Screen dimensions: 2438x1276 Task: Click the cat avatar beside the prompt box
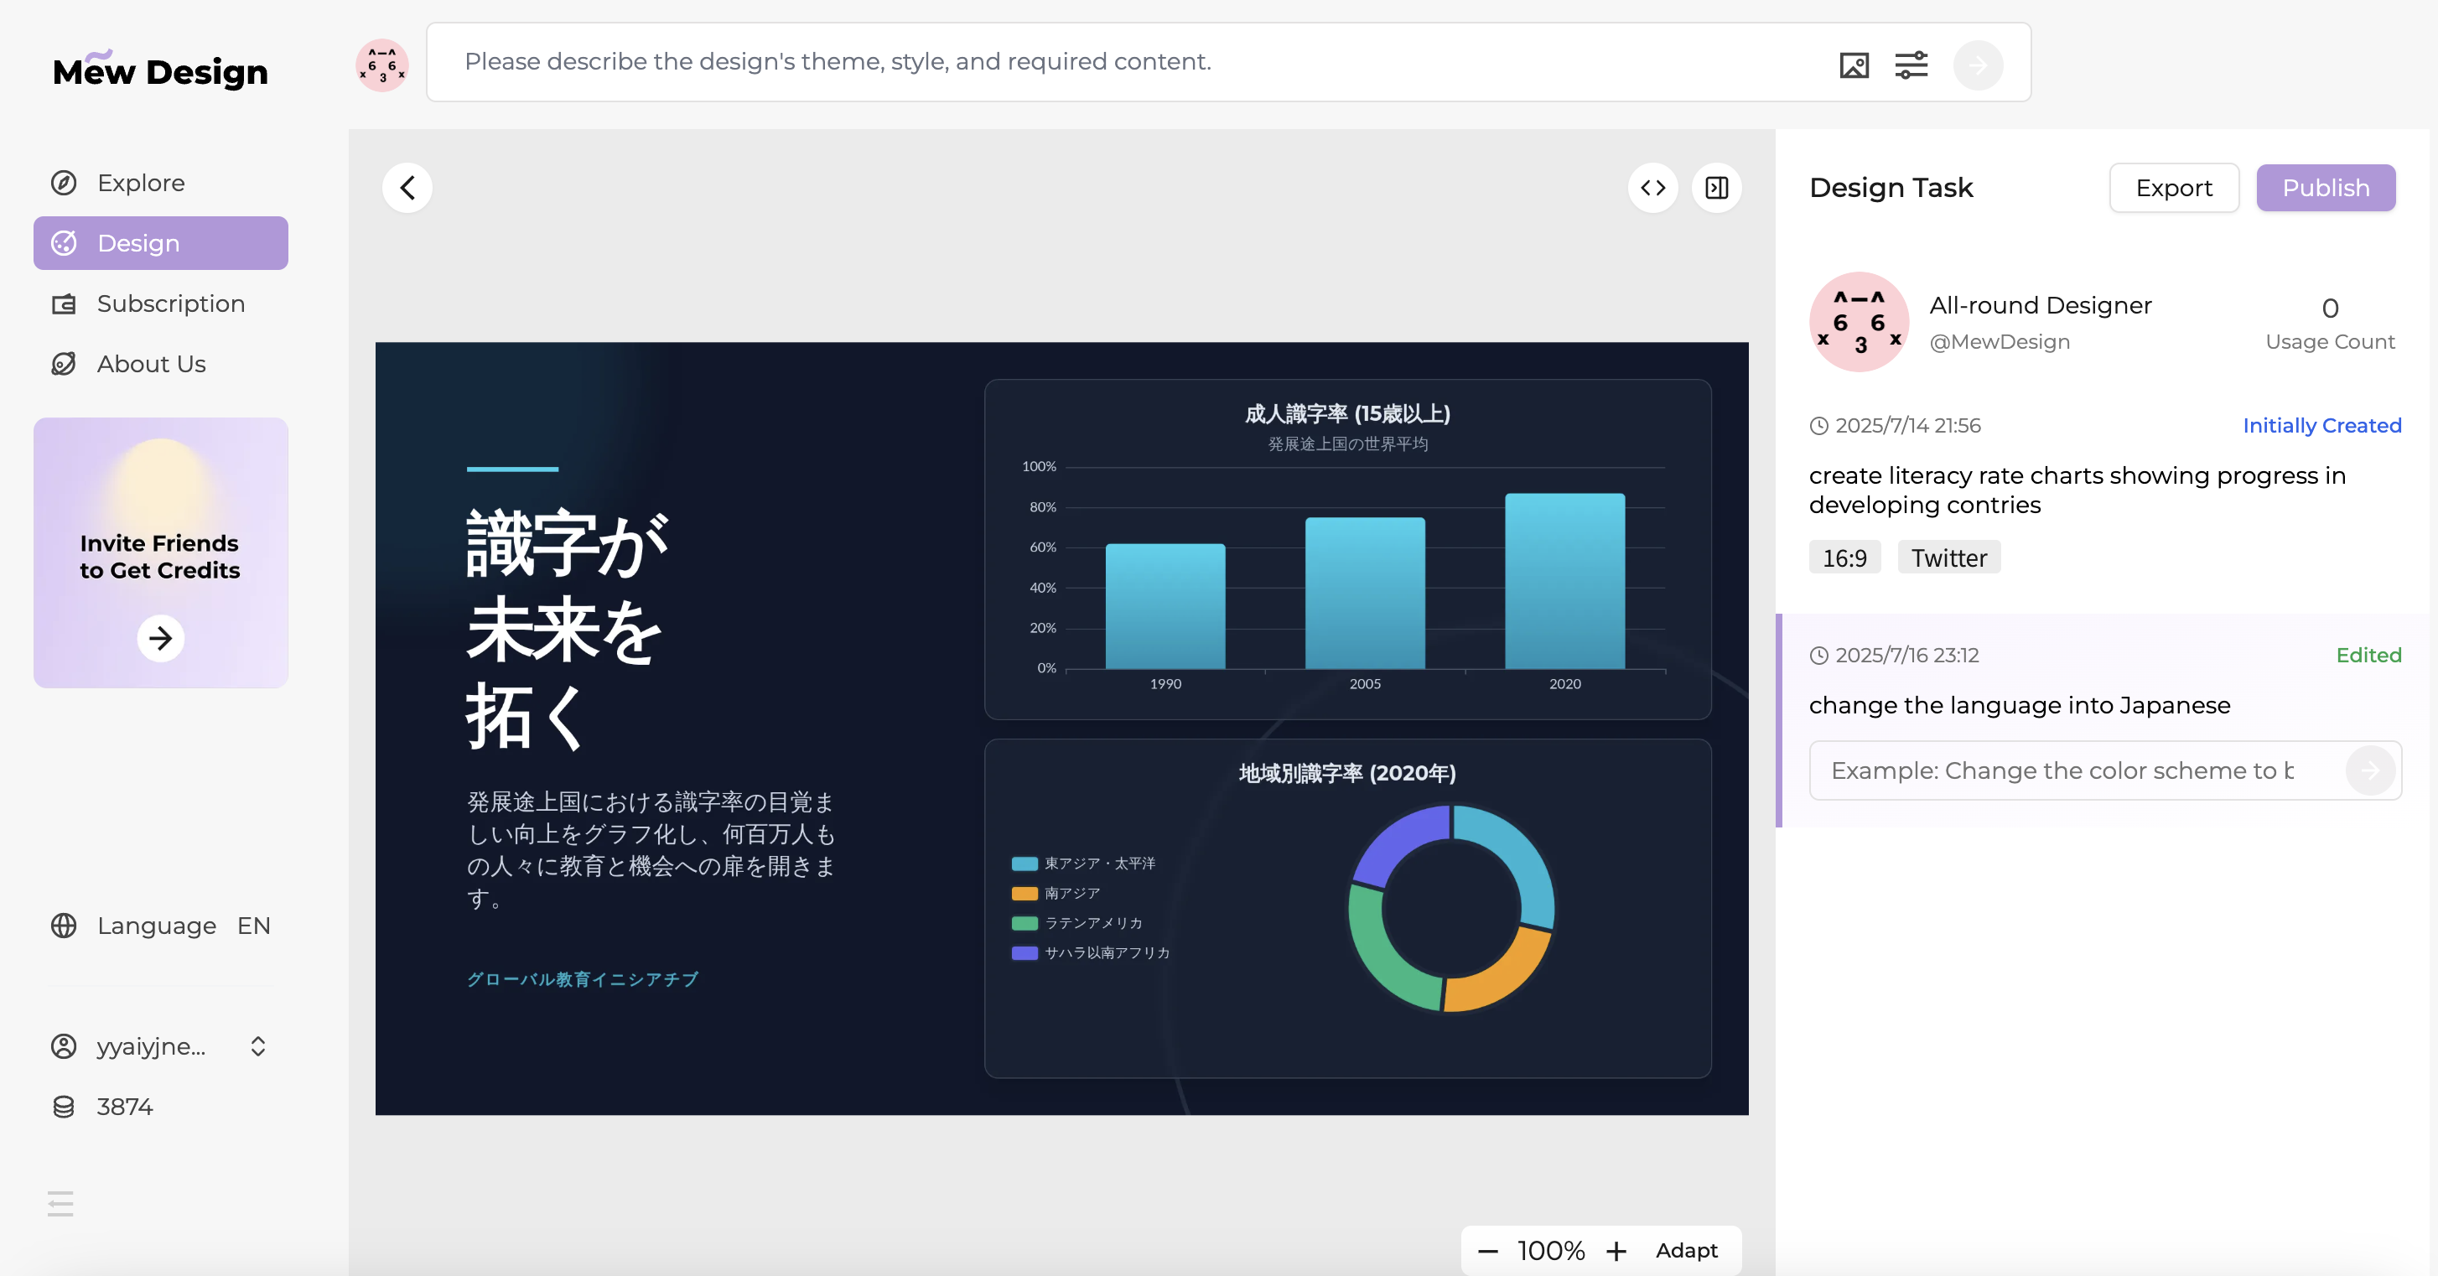click(x=381, y=65)
